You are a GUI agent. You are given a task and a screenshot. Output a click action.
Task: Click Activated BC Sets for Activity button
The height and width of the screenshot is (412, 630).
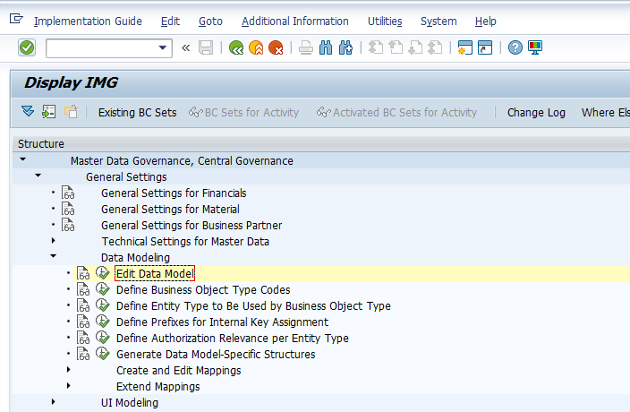click(397, 113)
